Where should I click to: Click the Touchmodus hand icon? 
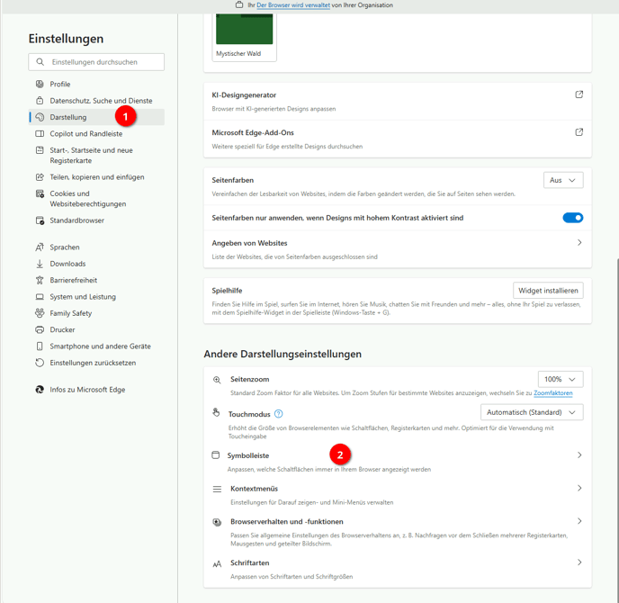point(216,412)
